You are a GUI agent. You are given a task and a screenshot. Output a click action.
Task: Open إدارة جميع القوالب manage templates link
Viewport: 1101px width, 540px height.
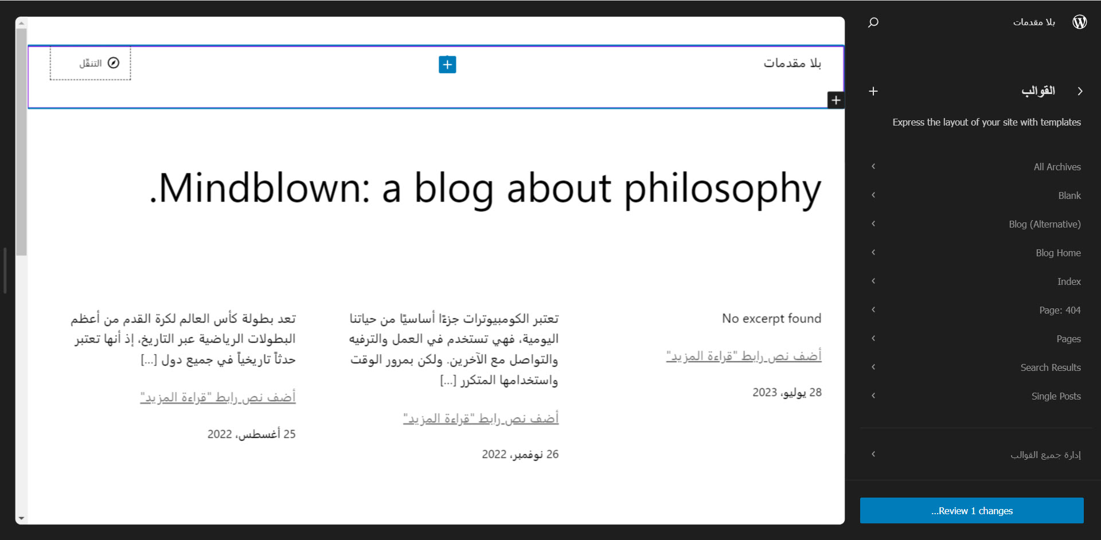(1045, 455)
